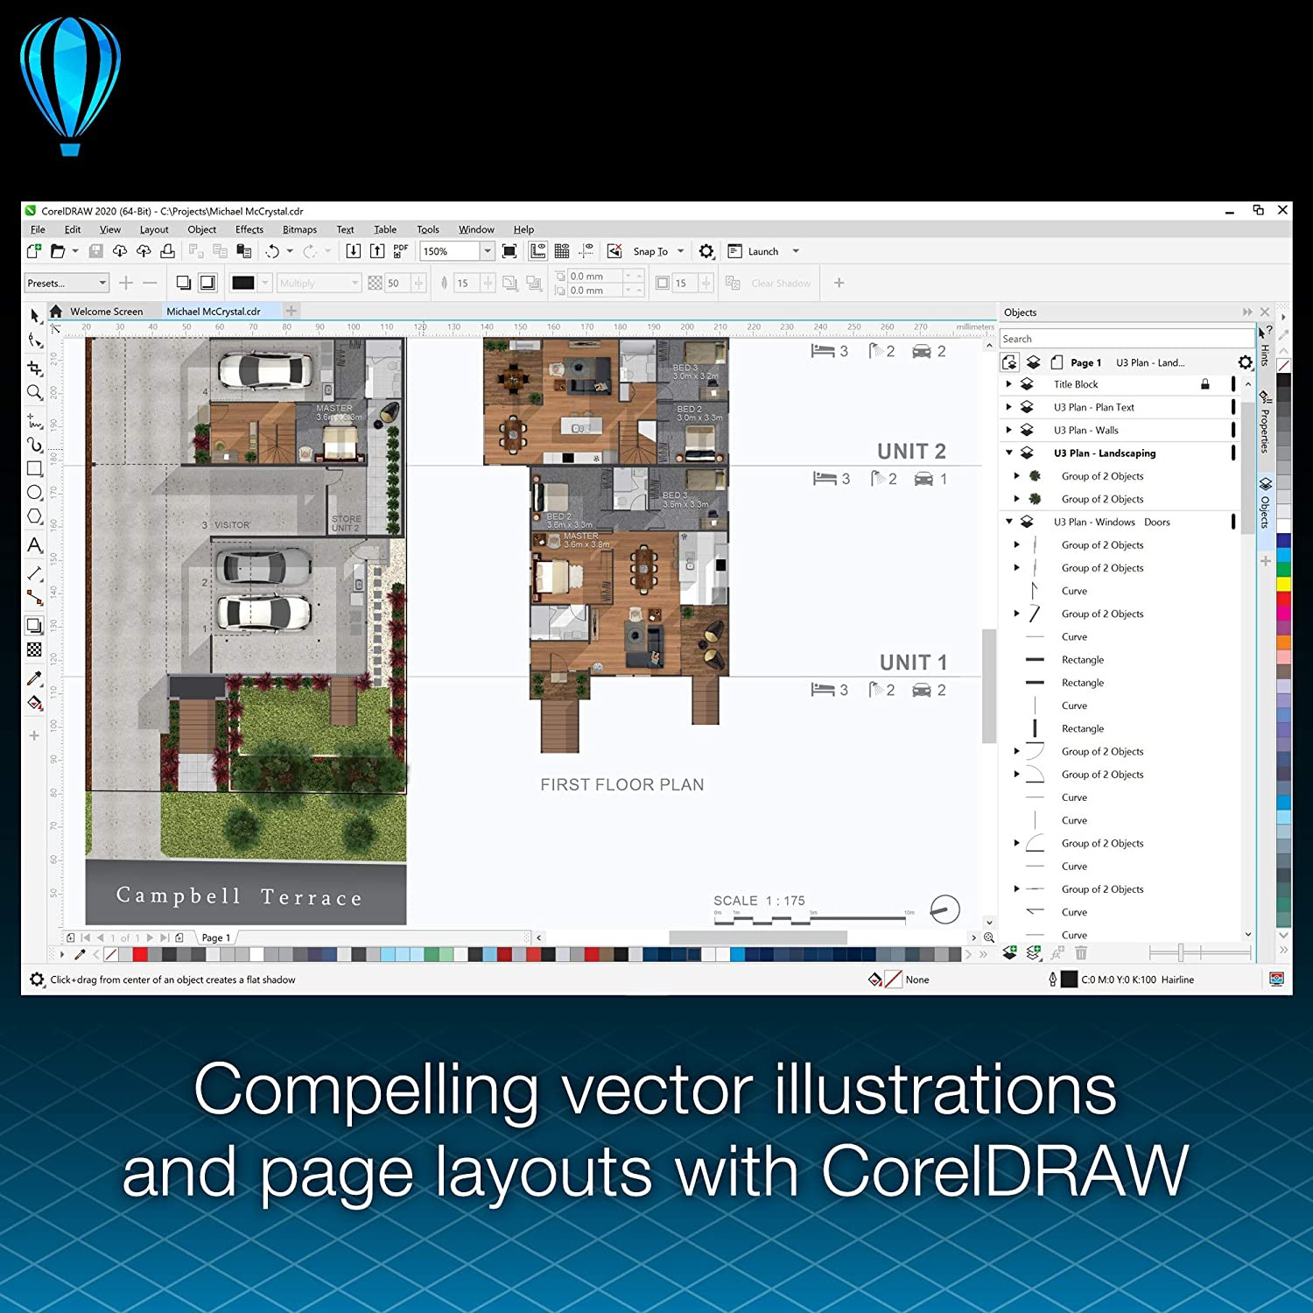Select the Crop tool in the toolbox
The image size is (1313, 1313).
pyautogui.click(x=34, y=368)
